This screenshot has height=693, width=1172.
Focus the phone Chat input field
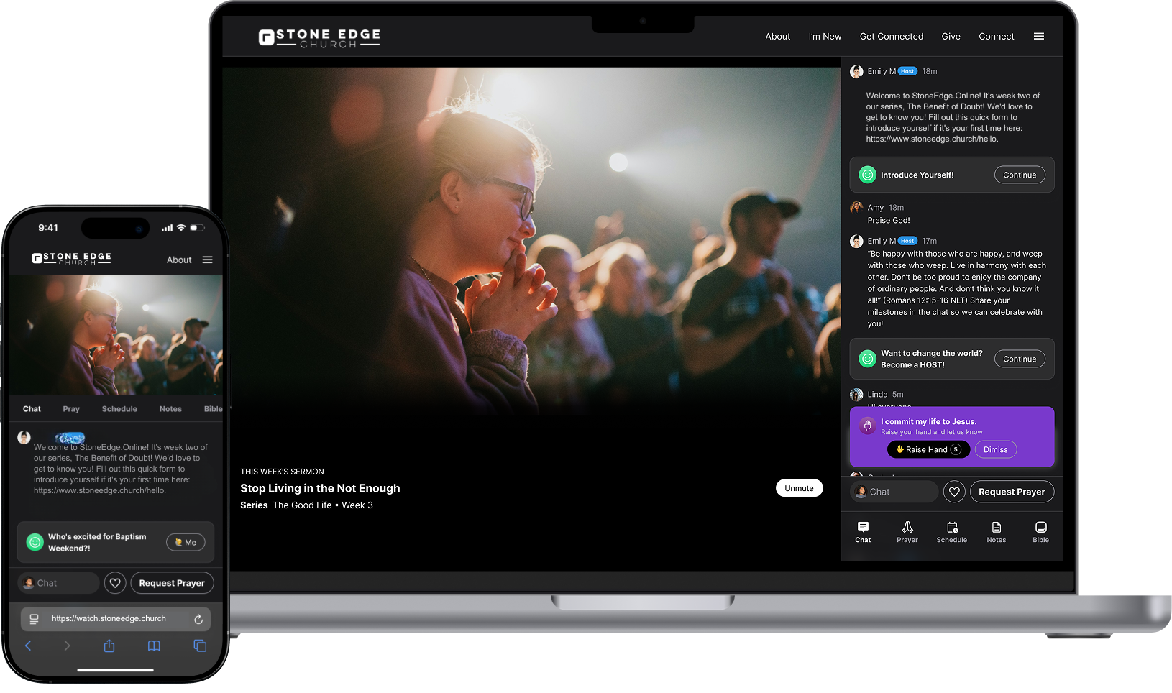58,583
